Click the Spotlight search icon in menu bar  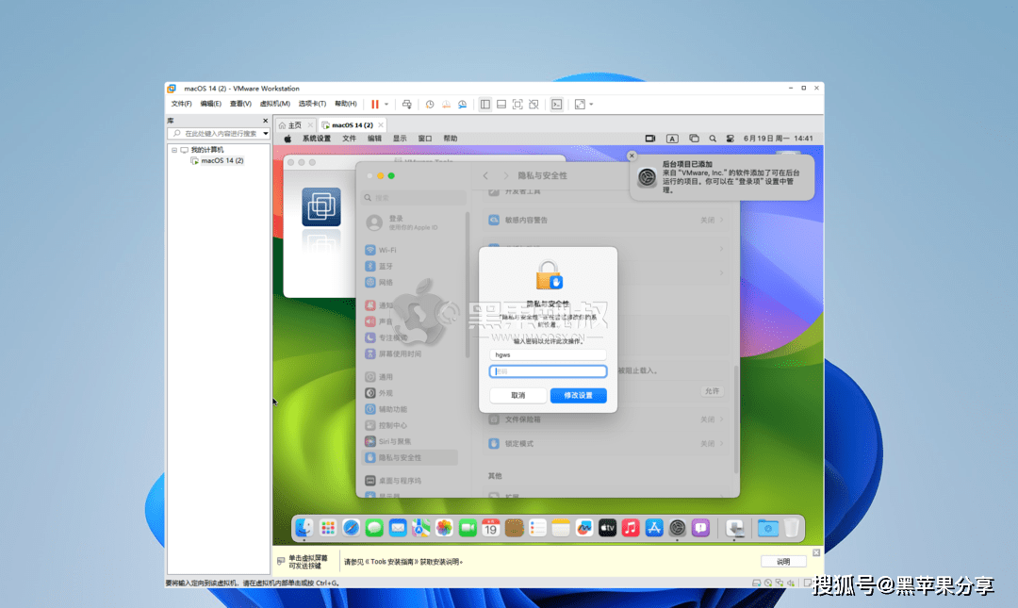[x=713, y=139]
